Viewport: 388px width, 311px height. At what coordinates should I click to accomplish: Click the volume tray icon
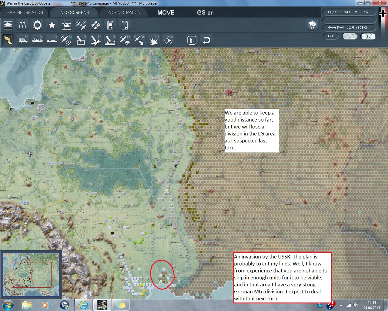tap(355, 305)
